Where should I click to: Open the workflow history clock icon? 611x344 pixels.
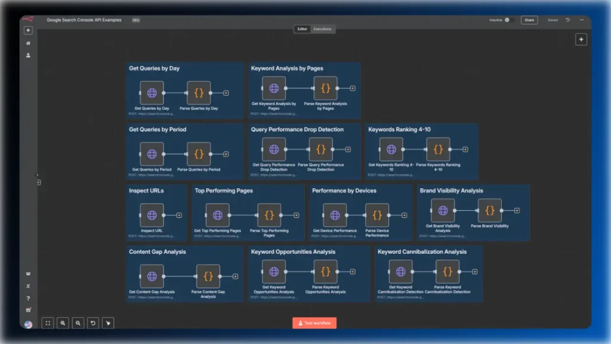coord(568,20)
